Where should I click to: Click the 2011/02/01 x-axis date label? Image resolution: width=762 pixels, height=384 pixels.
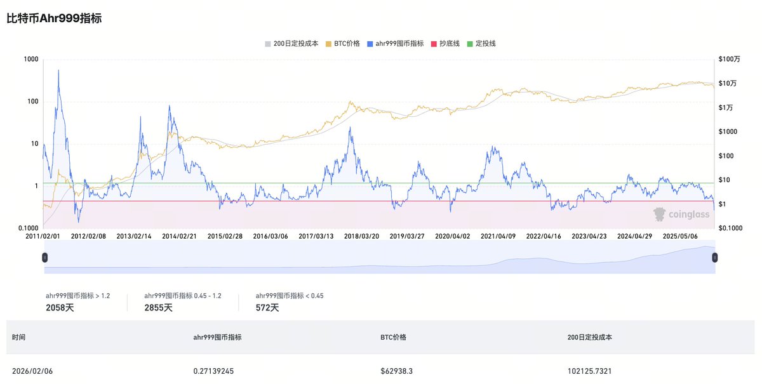[43, 235]
